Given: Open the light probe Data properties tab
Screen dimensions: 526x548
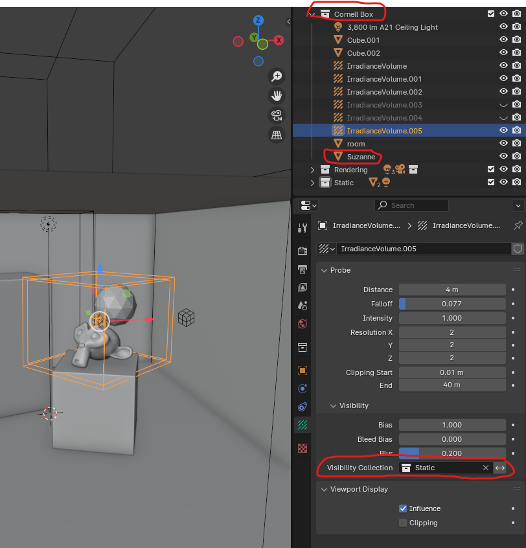Looking at the screenshot, I should pyautogui.click(x=303, y=425).
